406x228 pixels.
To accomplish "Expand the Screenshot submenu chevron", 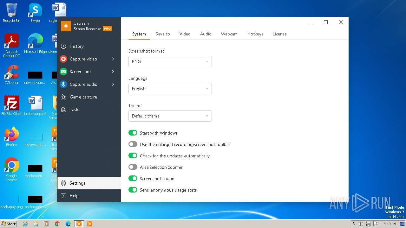I will 113,72.
